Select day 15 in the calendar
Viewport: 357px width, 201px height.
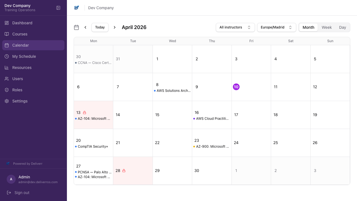click(157, 115)
